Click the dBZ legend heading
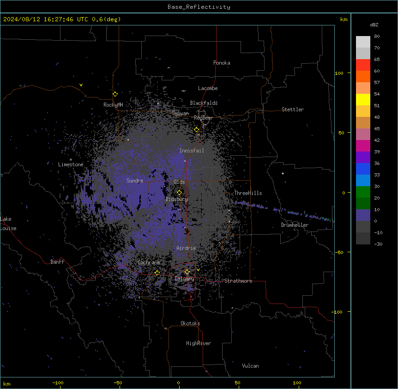This screenshot has height=389, width=398. (374, 24)
